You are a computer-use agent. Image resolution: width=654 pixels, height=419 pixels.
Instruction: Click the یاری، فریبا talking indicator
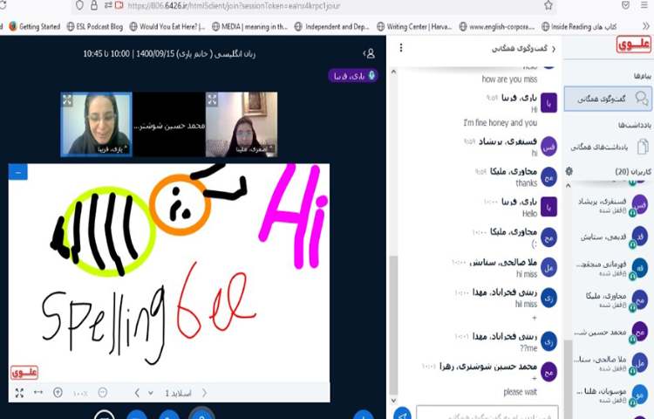tap(353, 76)
